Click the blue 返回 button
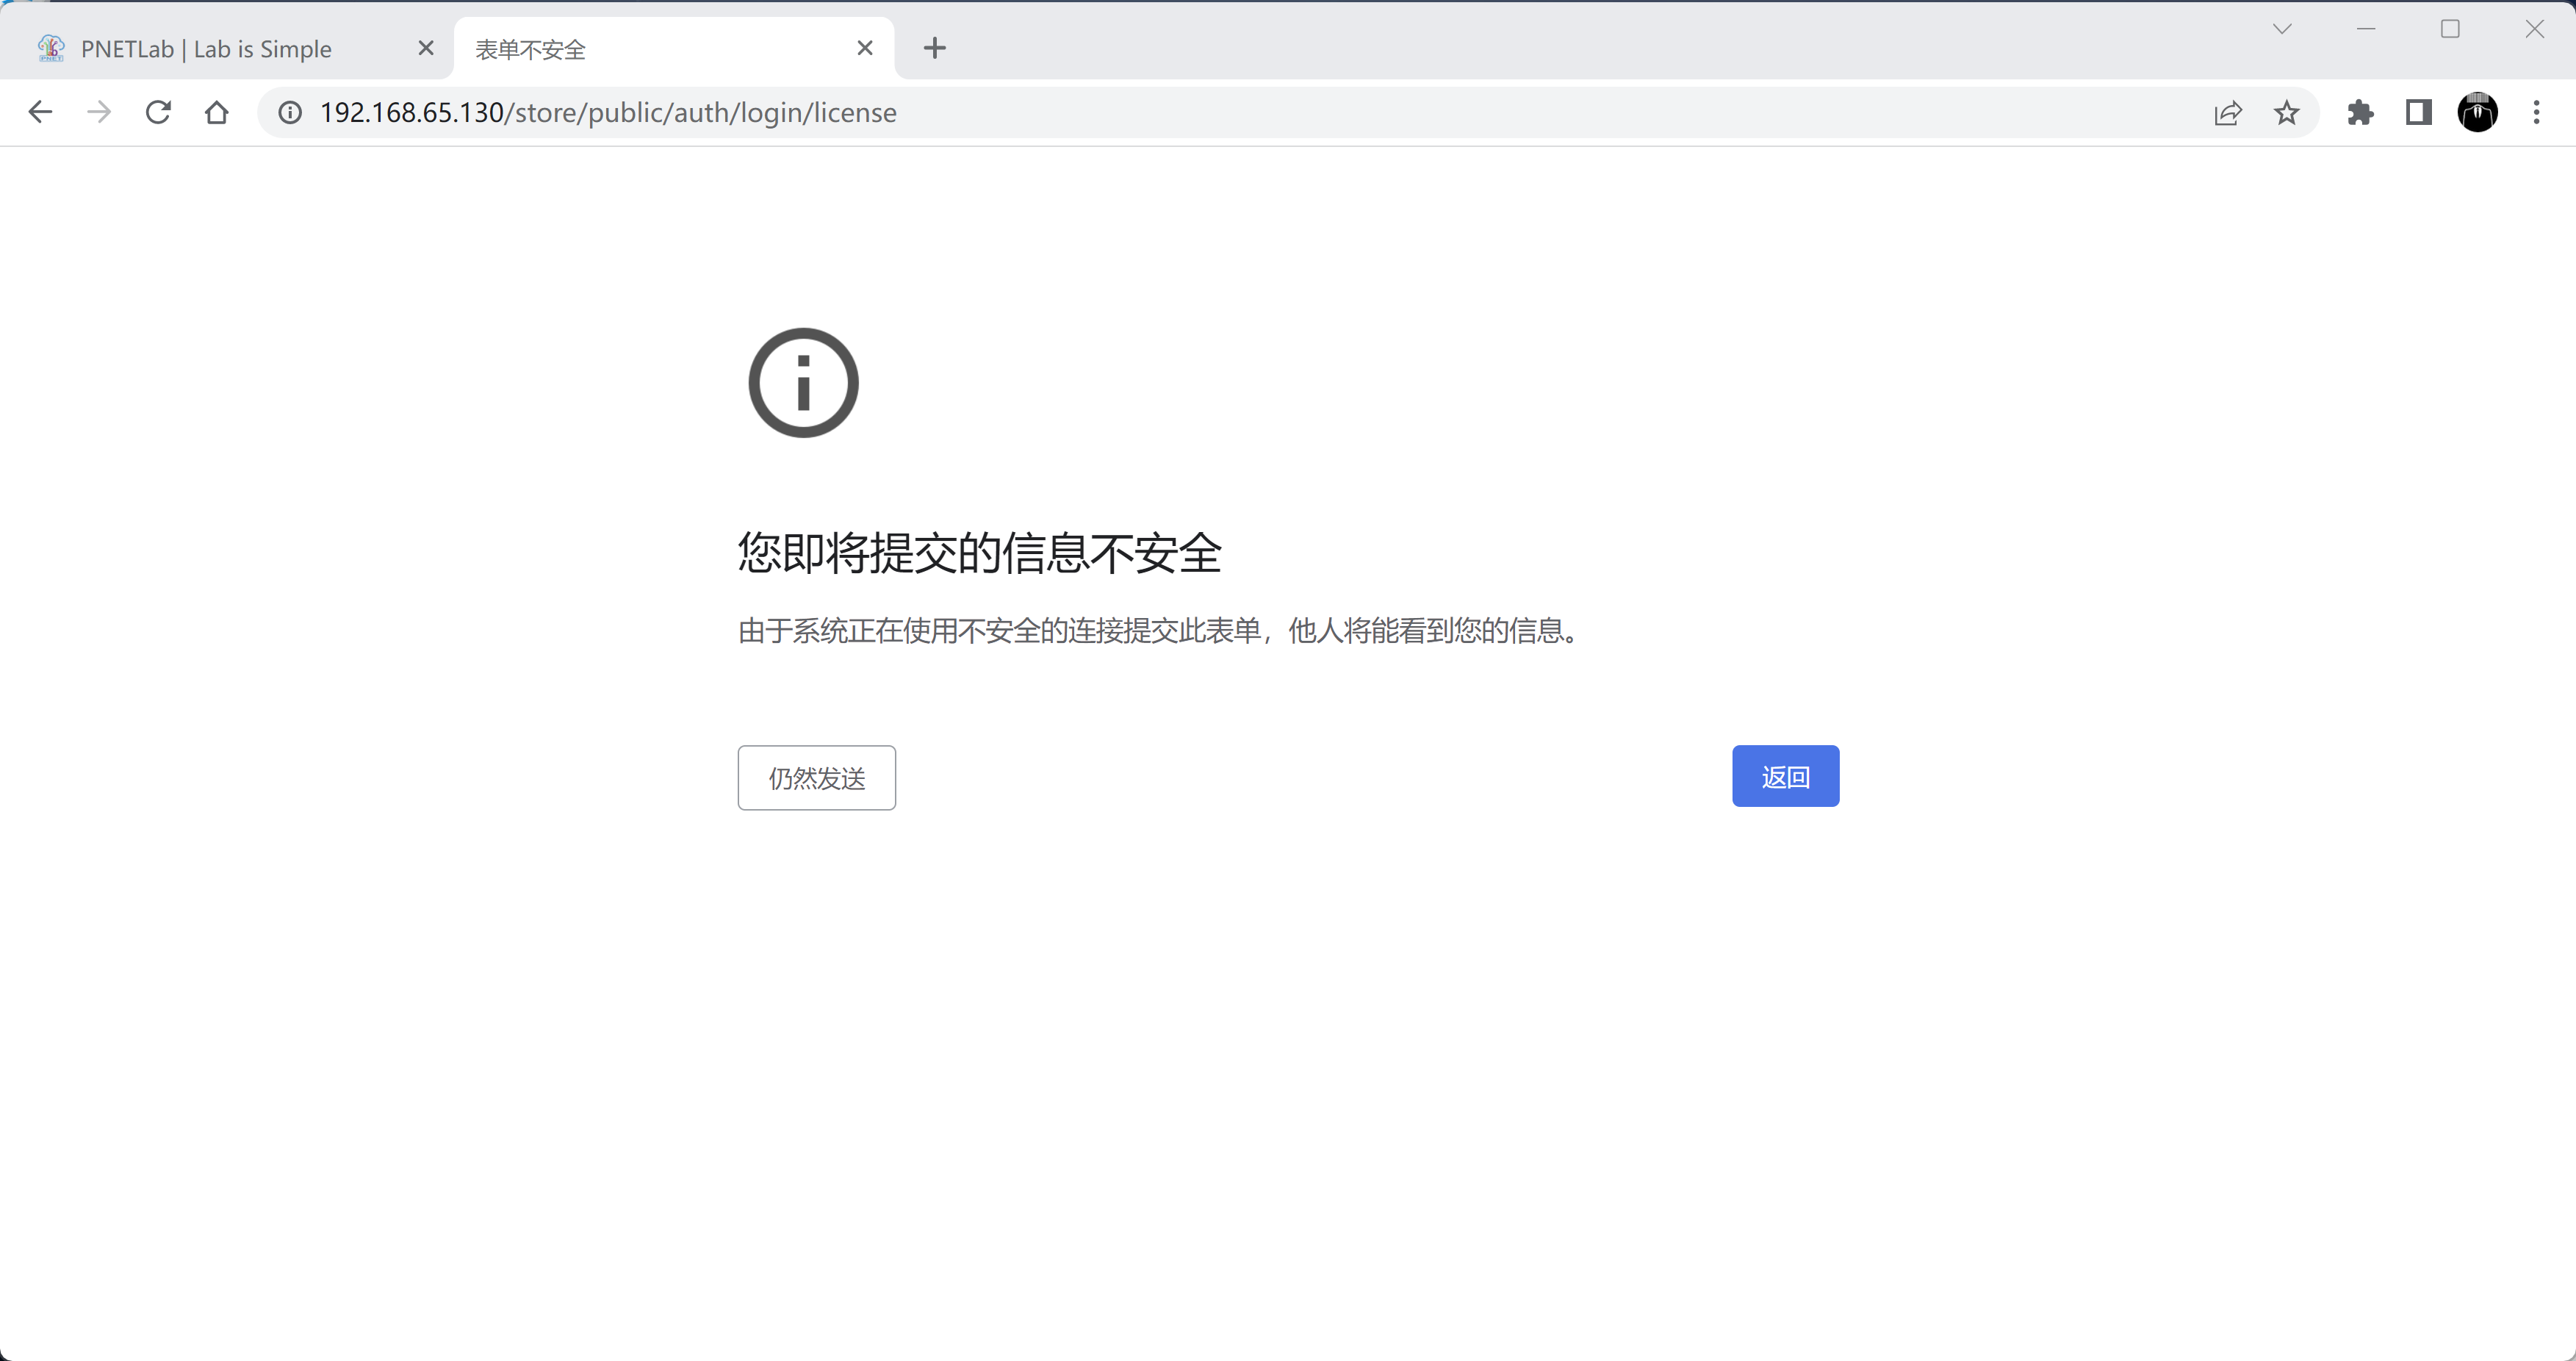The height and width of the screenshot is (1361, 2576). (1785, 776)
